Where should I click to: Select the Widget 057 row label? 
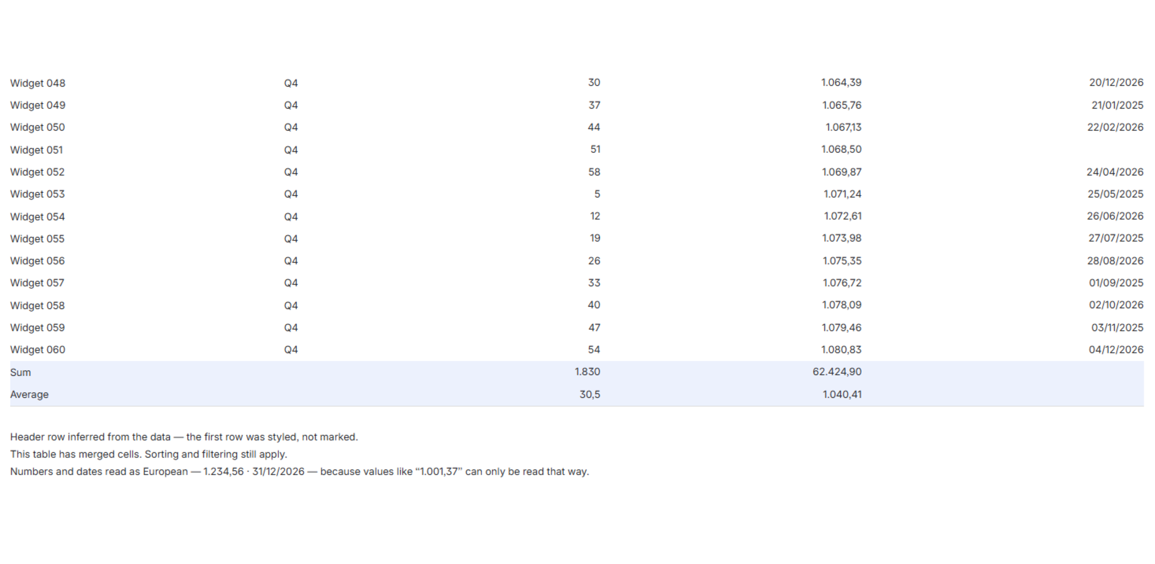37,283
